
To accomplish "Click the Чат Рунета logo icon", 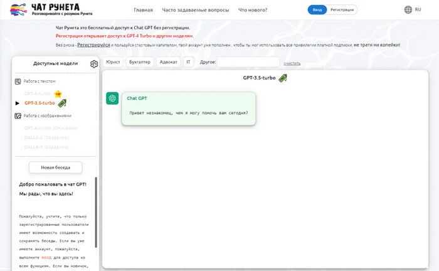I will [18, 9].
